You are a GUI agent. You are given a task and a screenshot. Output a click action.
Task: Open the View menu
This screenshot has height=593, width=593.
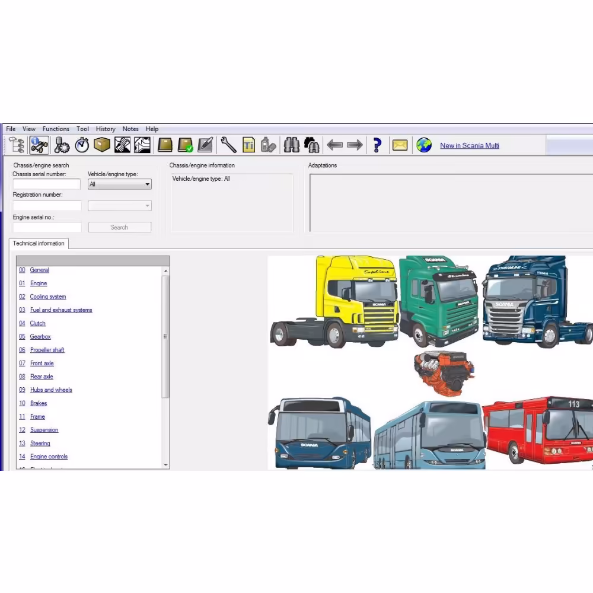(28, 129)
